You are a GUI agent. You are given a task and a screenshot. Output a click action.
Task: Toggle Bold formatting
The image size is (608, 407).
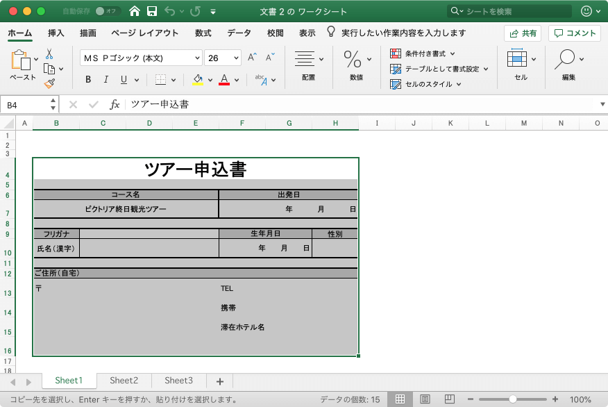(88, 79)
